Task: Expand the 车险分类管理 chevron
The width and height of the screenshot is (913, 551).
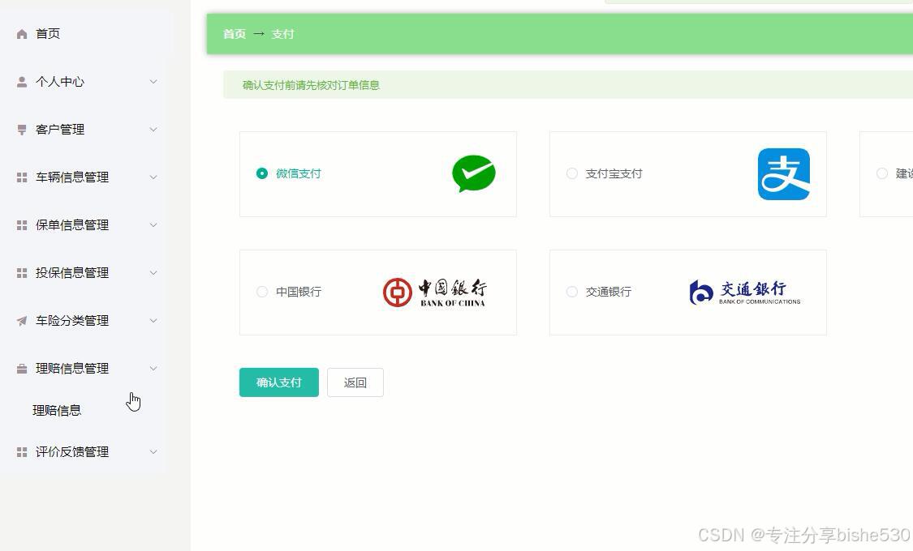Action: pos(153,320)
